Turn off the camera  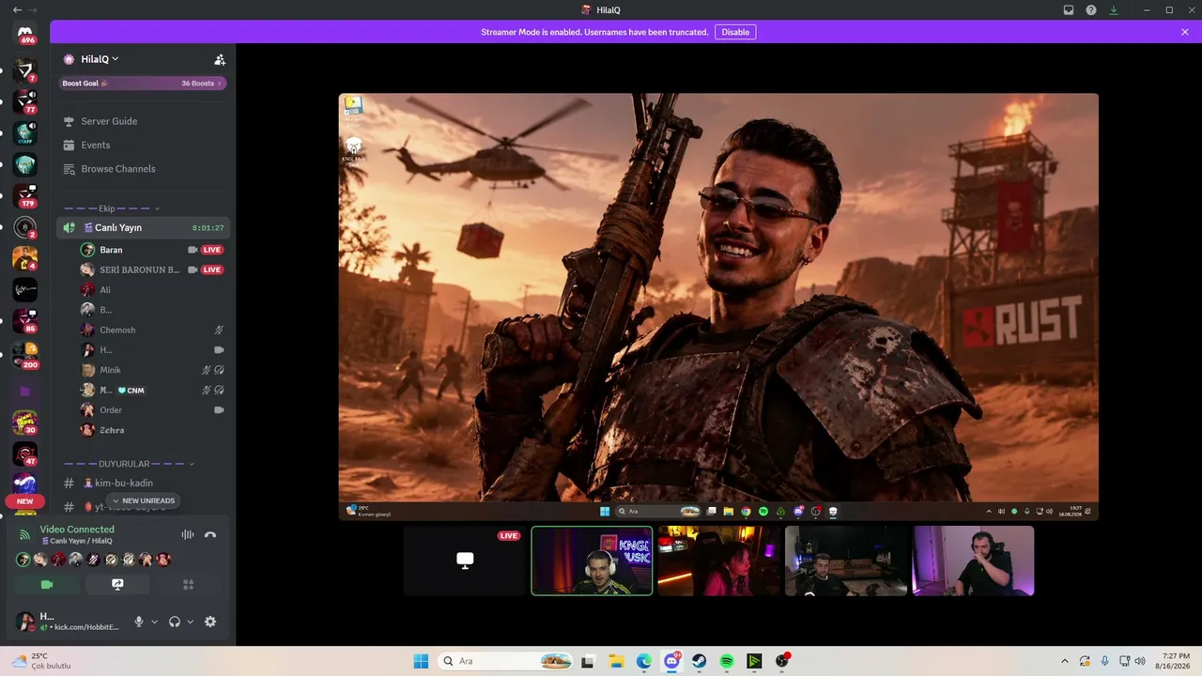tap(47, 584)
